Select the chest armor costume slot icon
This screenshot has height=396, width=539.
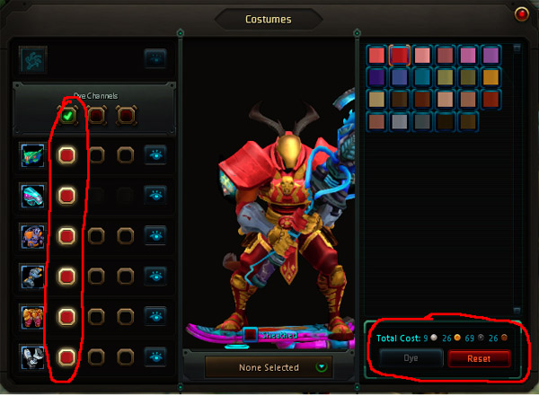coord(32,236)
